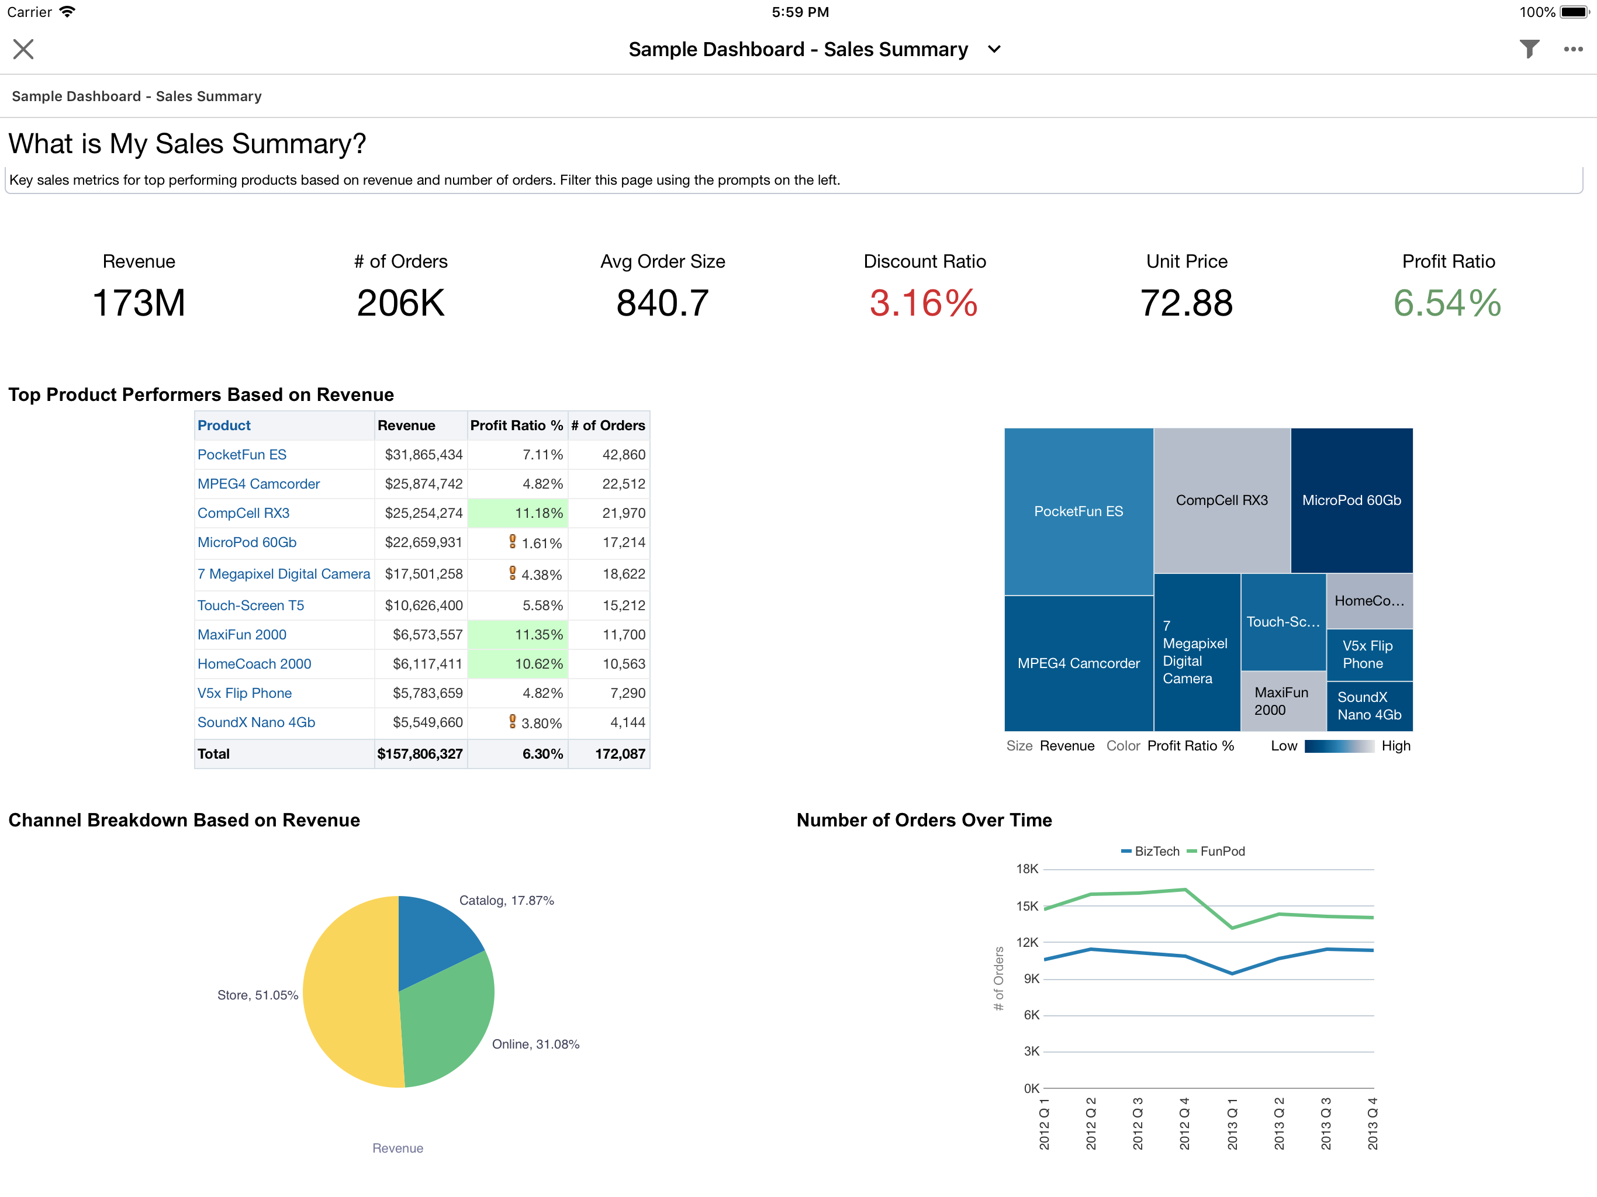Expand the dashboard title dropdown chevron
This screenshot has width=1597, height=1197.
point(994,49)
